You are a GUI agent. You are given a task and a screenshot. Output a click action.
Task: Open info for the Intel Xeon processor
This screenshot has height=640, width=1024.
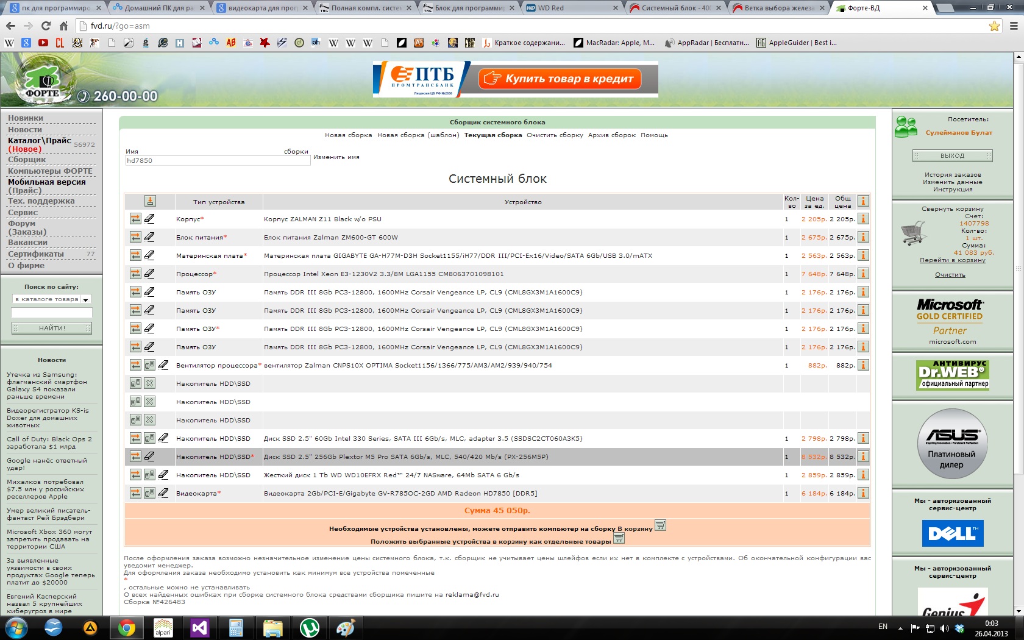pyautogui.click(x=863, y=274)
